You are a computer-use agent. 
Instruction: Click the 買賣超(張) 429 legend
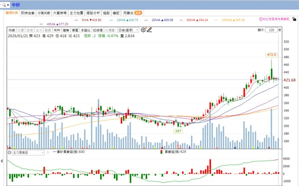[173, 152]
